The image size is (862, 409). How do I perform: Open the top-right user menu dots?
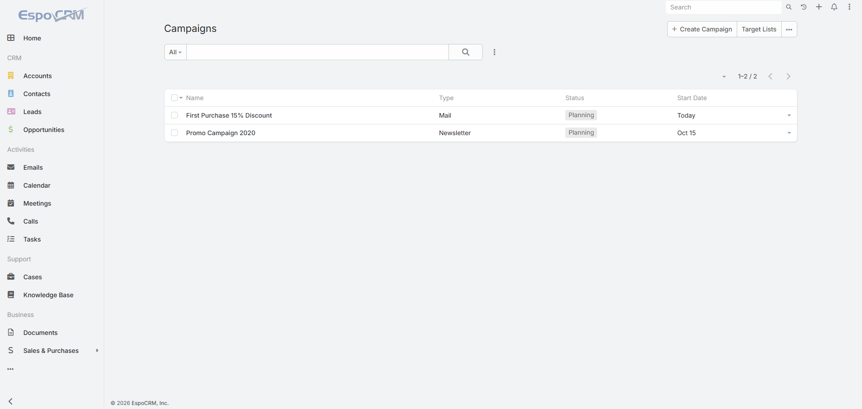(x=849, y=7)
